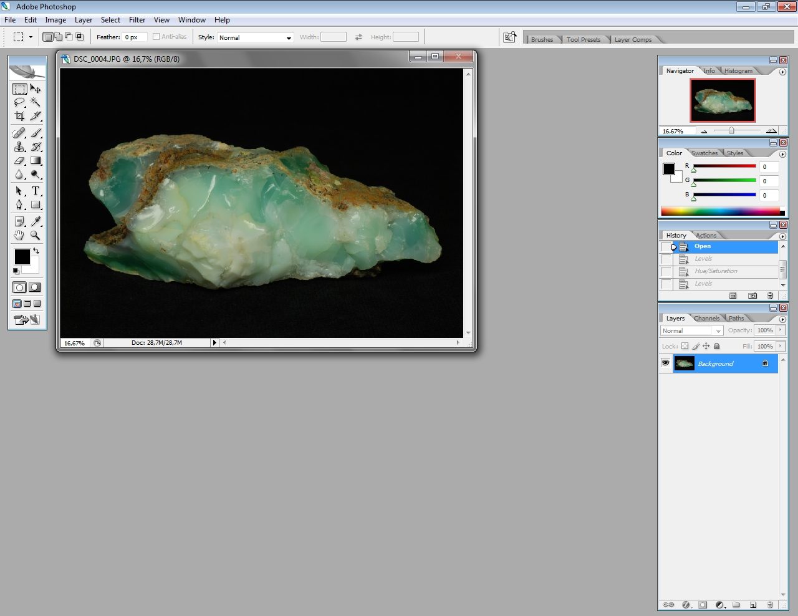Toggle lock transparent pixels

pyautogui.click(x=685, y=346)
